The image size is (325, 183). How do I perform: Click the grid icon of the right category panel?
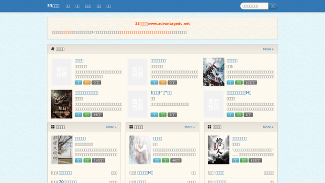209,127
